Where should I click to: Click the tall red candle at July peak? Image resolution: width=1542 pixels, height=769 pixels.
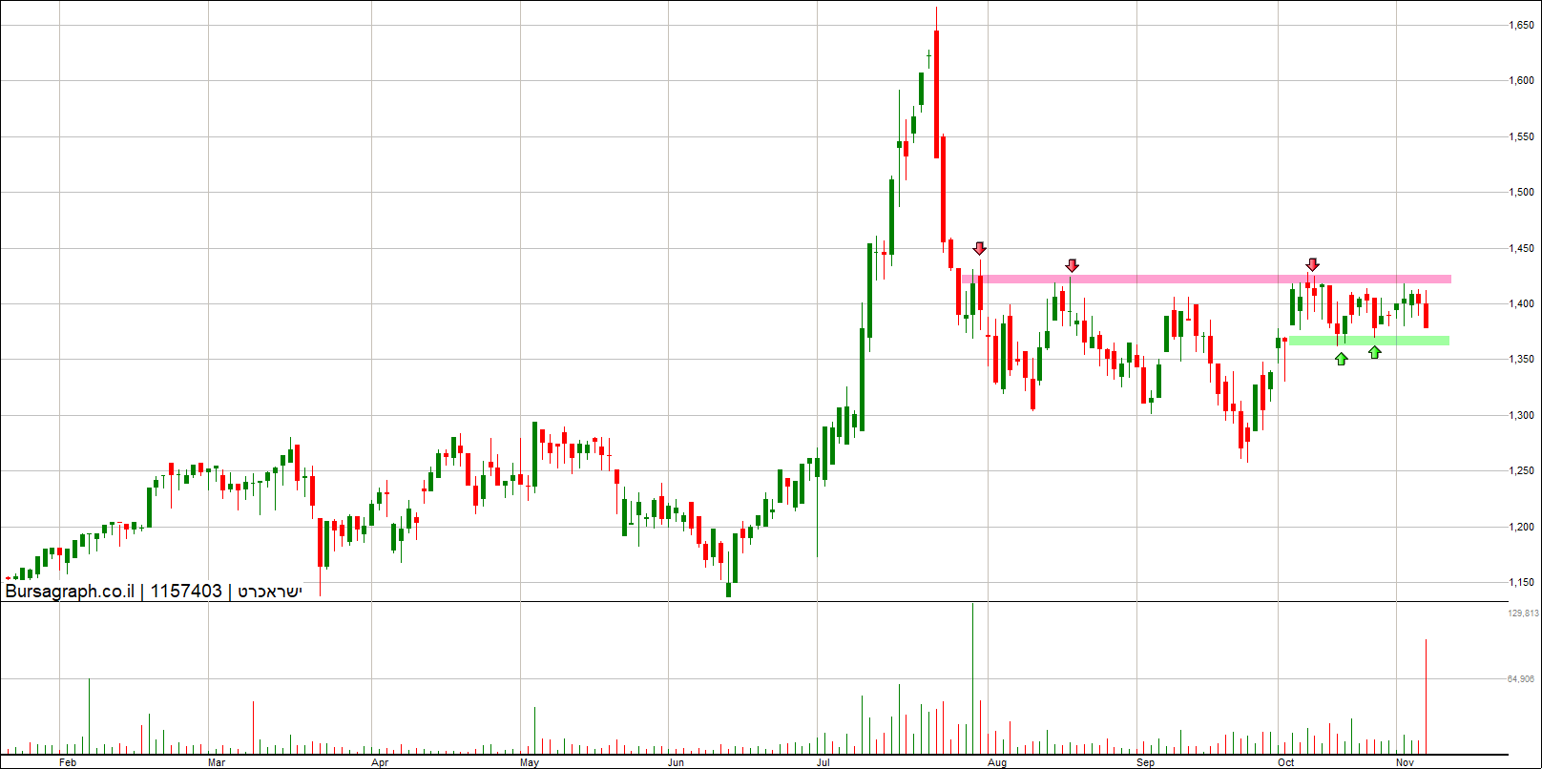coord(937,94)
